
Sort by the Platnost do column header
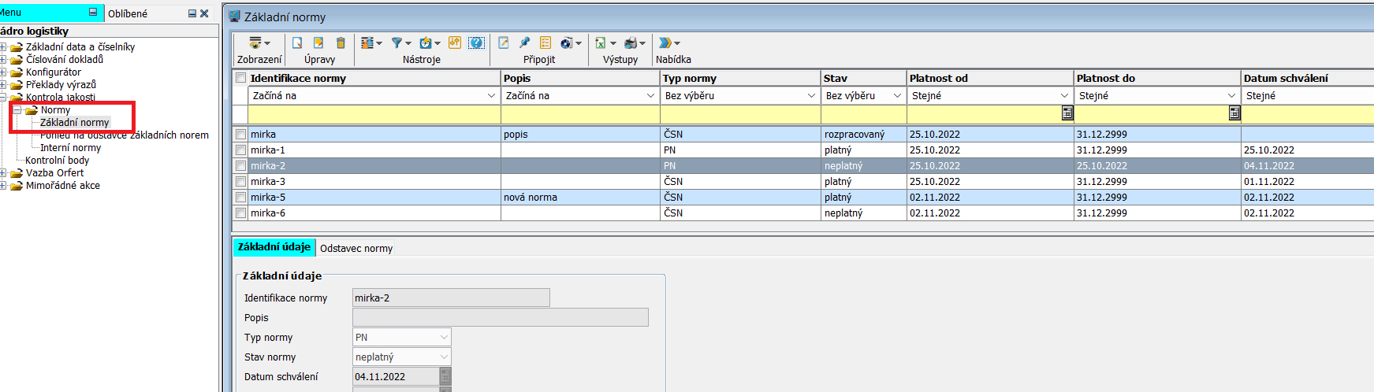click(x=1106, y=78)
